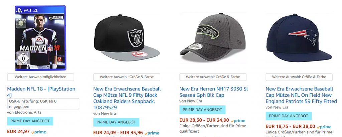Image resolution: width=342 pixels, height=137 pixels.
Task: Open the Nfl17 3930 Seasea Cap title link
Action: point(213,92)
